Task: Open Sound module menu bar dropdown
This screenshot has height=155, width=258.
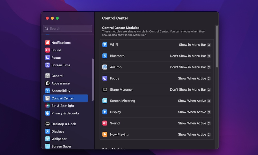Action: [x=194, y=123]
